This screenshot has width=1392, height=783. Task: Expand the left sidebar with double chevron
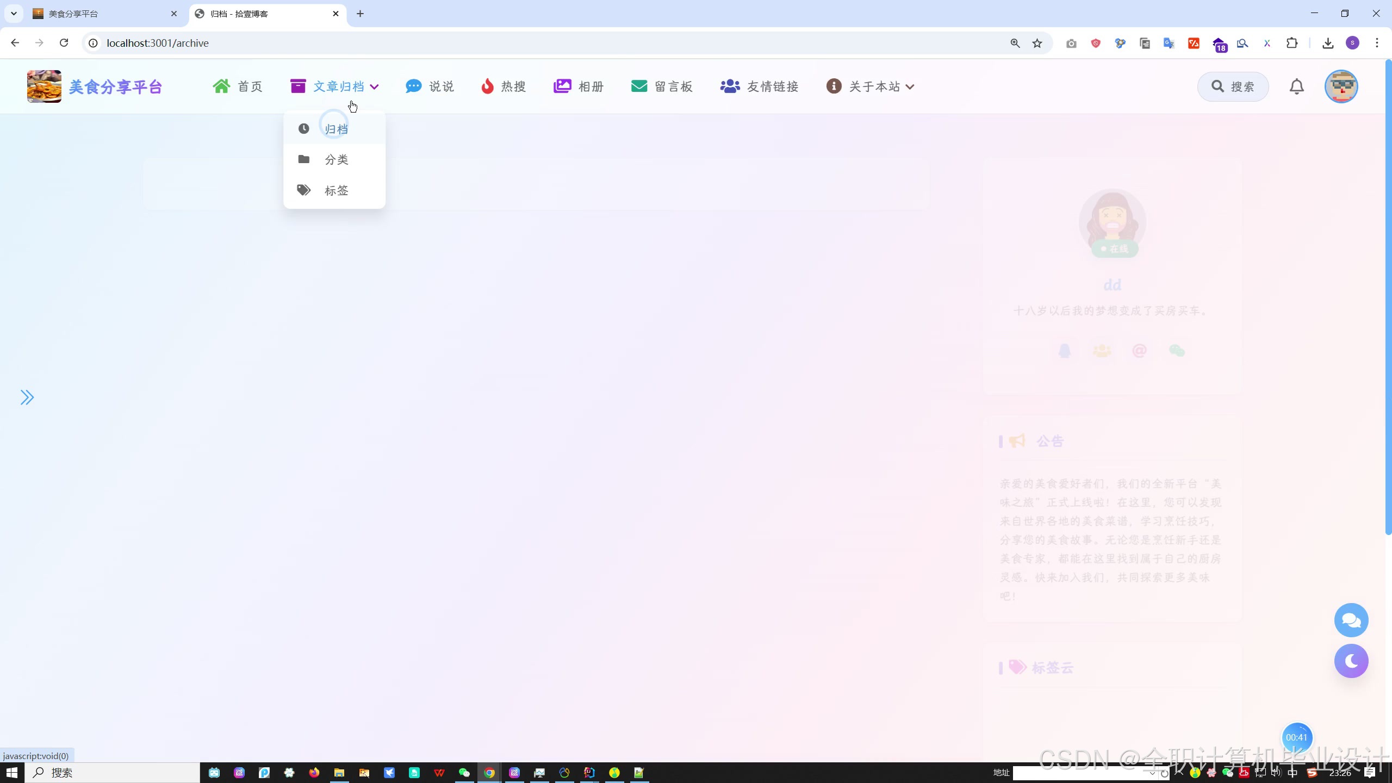(x=27, y=397)
